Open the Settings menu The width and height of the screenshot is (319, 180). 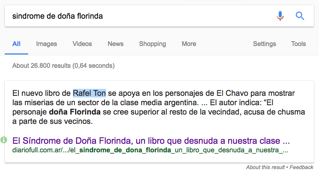(264, 44)
